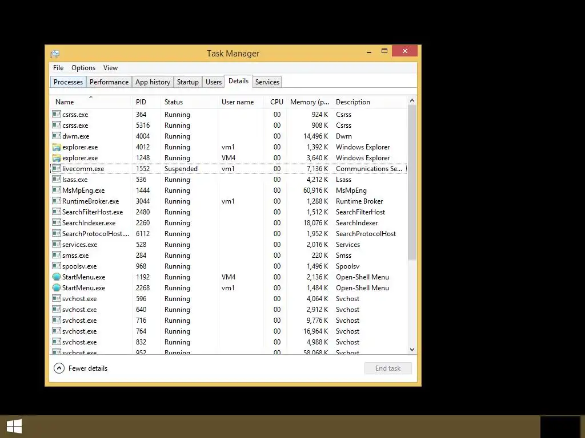Image resolution: width=585 pixels, height=438 pixels.
Task: Click StartMenu.exe shell icon for PID 1192
Action: tap(57, 277)
